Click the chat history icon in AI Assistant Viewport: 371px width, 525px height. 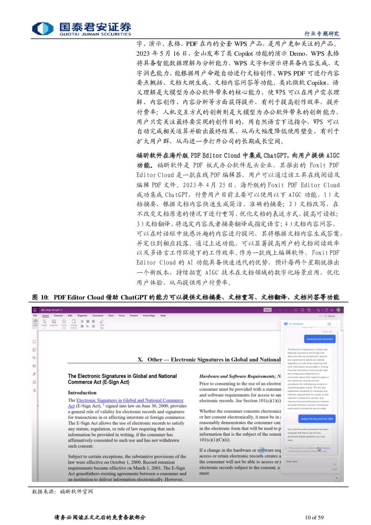(x=329, y=324)
